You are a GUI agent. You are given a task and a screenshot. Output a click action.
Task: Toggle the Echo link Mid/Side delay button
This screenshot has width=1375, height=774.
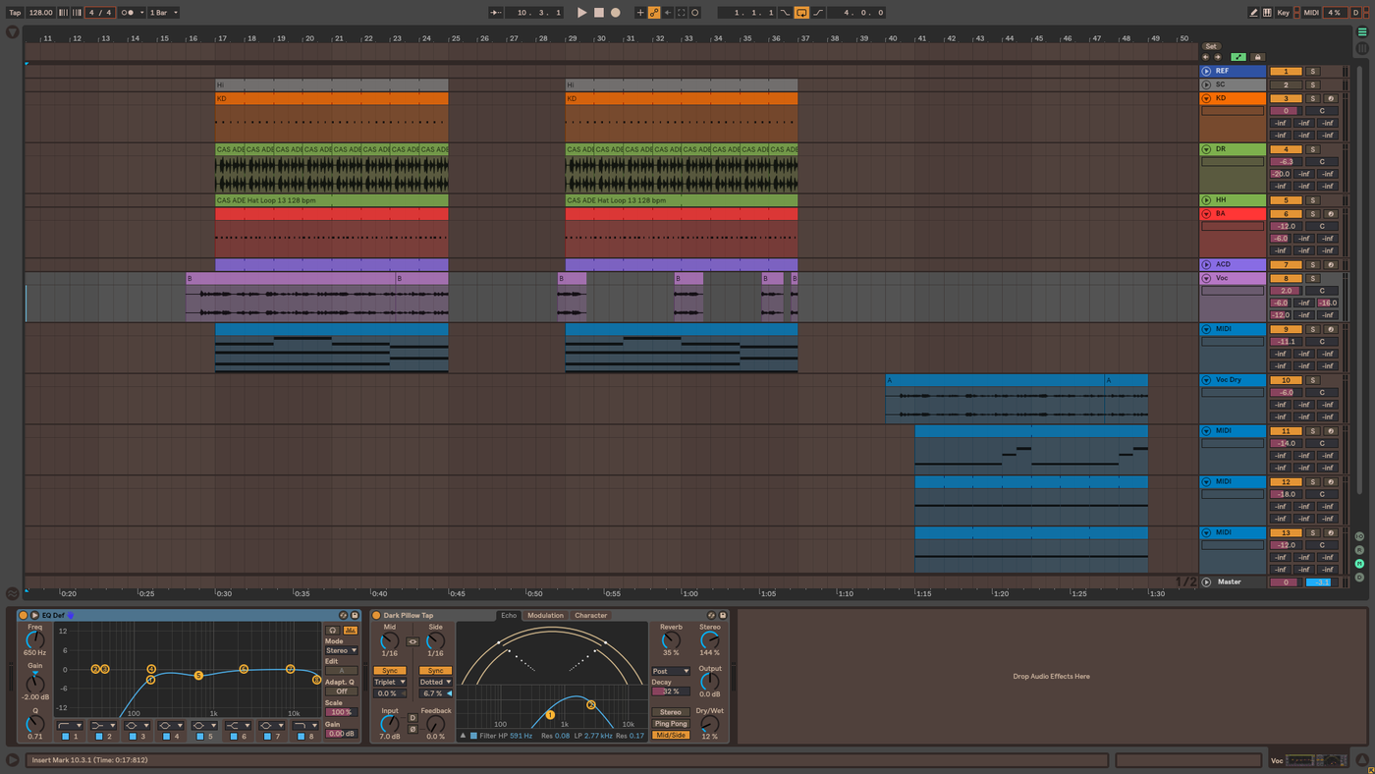tap(412, 641)
